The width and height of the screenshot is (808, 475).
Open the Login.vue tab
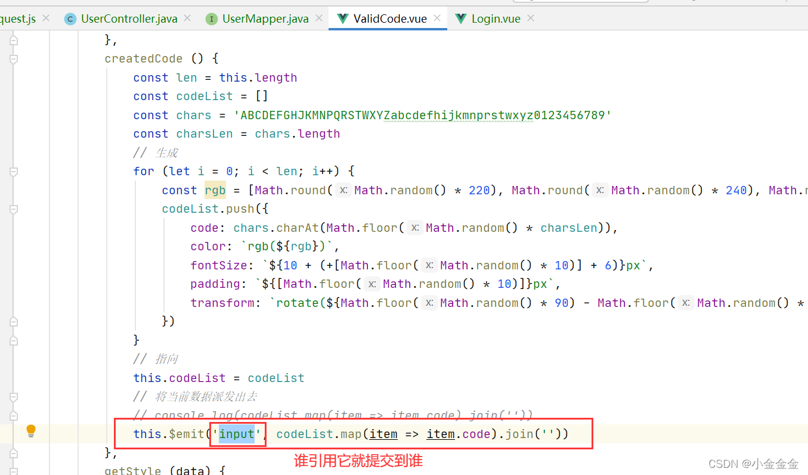click(x=496, y=18)
